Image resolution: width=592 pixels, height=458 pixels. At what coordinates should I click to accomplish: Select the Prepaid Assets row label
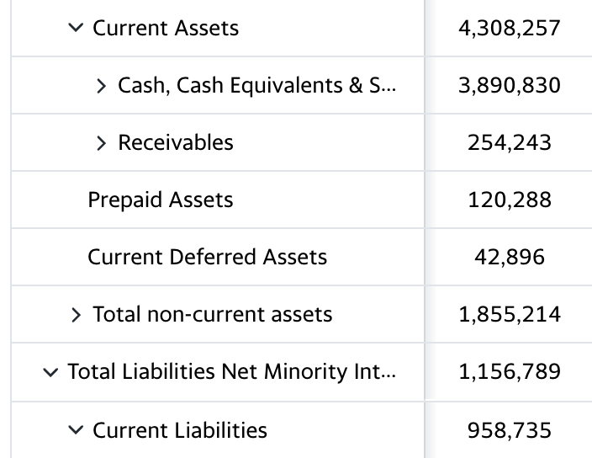coord(161,200)
